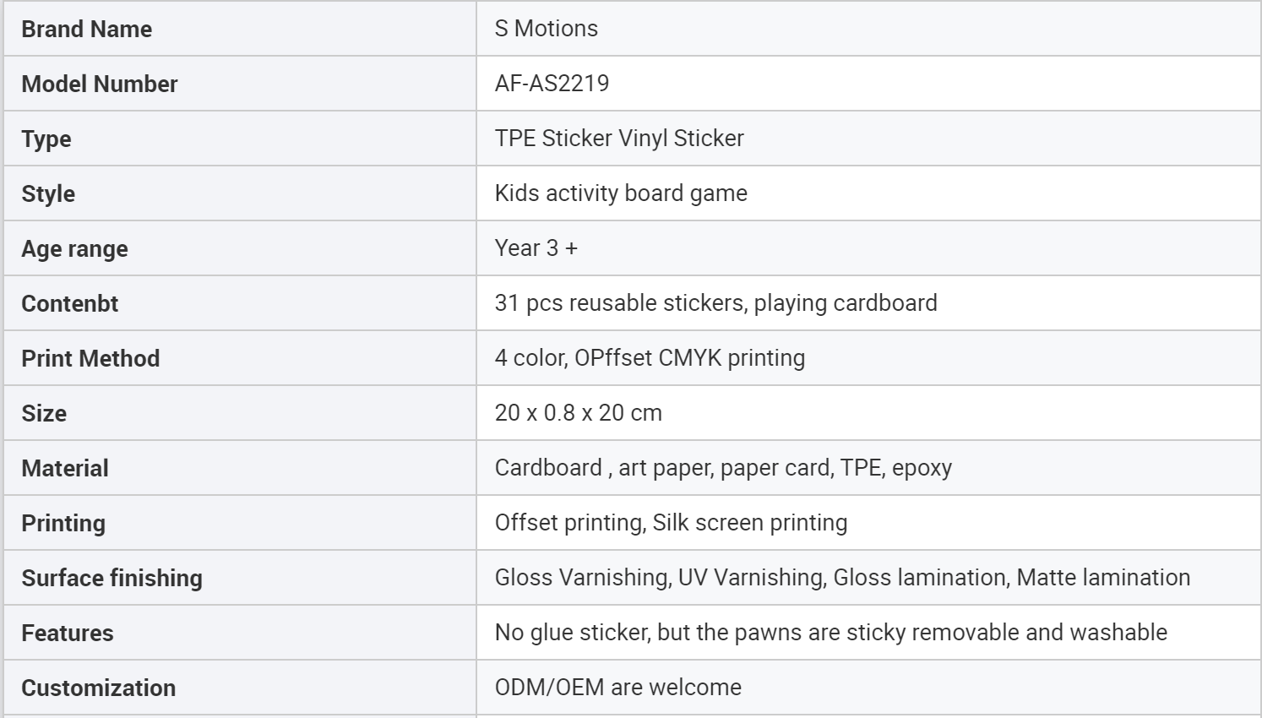Click Offset printing, Silk screen printing cell
This screenshot has width=1262, height=718.
pyautogui.click(x=868, y=523)
